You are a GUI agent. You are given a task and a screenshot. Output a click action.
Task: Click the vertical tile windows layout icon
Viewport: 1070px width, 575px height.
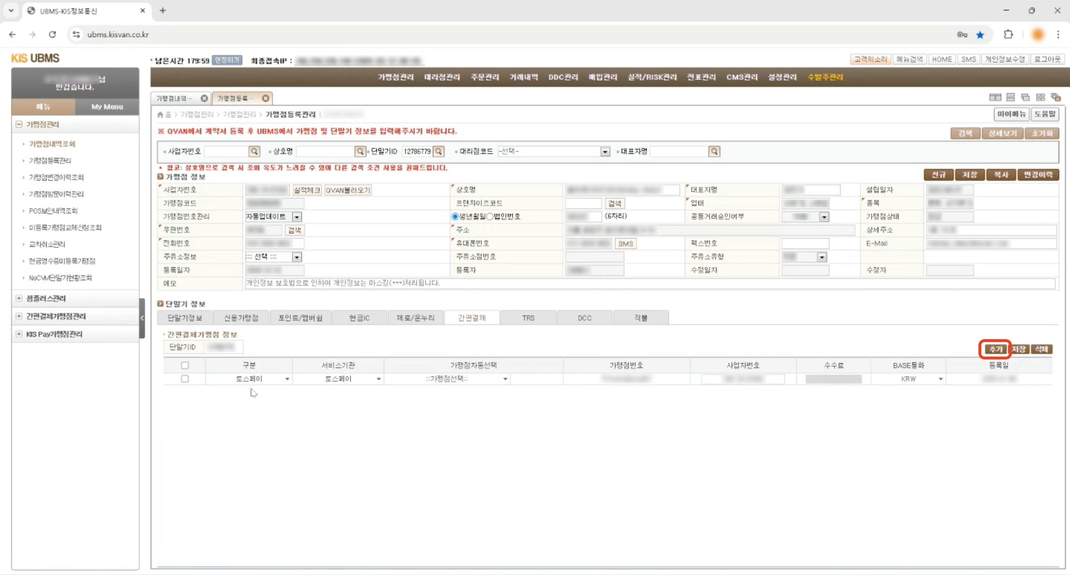(x=995, y=98)
